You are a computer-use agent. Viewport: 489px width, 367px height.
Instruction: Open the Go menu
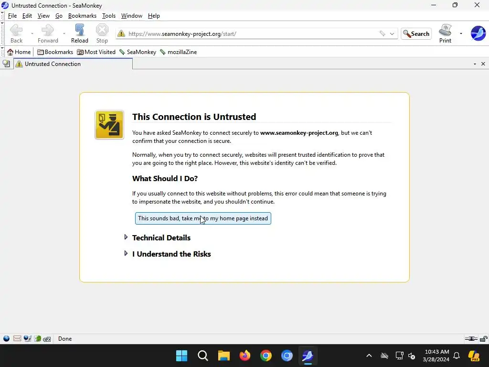click(59, 16)
